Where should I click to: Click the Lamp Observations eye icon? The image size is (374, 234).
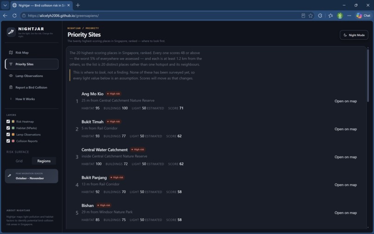tap(11, 76)
